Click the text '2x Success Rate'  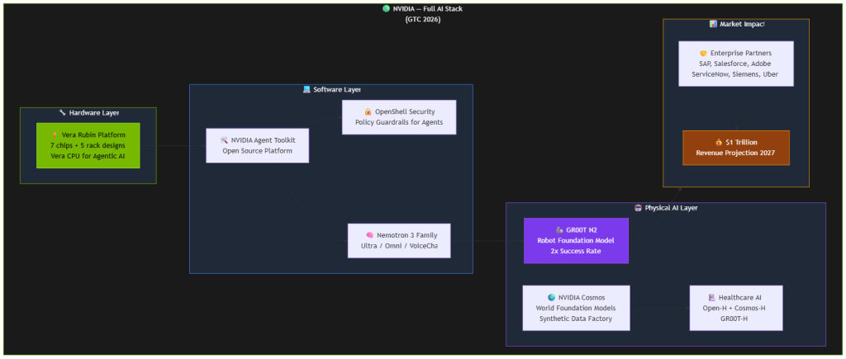click(576, 251)
